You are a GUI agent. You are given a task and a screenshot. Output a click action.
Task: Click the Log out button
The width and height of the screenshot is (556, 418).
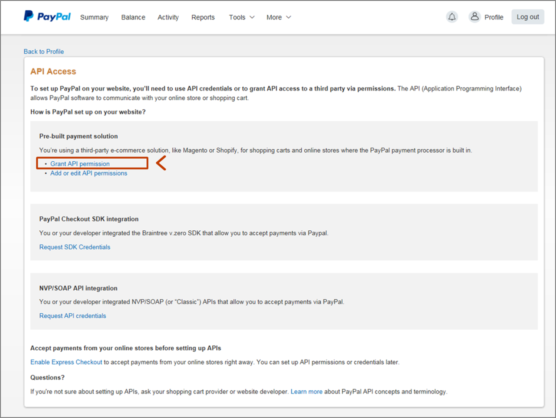click(528, 17)
